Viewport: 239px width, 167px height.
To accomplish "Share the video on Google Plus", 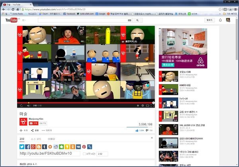I will [x=33, y=147].
